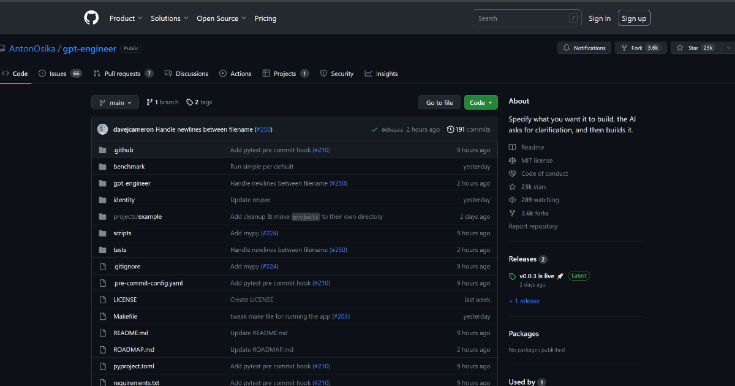735x386 pixels.
Task: Click the watching eye icon
Action: pos(512,199)
